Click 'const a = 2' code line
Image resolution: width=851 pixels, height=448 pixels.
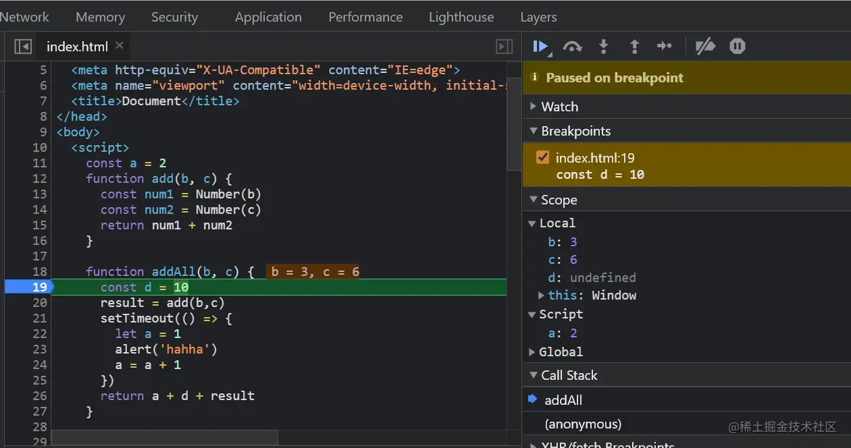coord(126,163)
